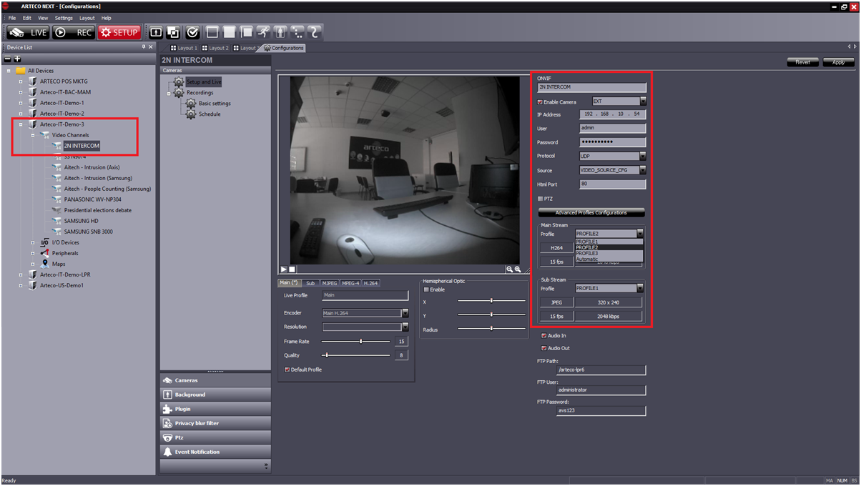The image size is (861, 486).
Task: Switch to the MJPEG tab
Action: [x=330, y=283]
